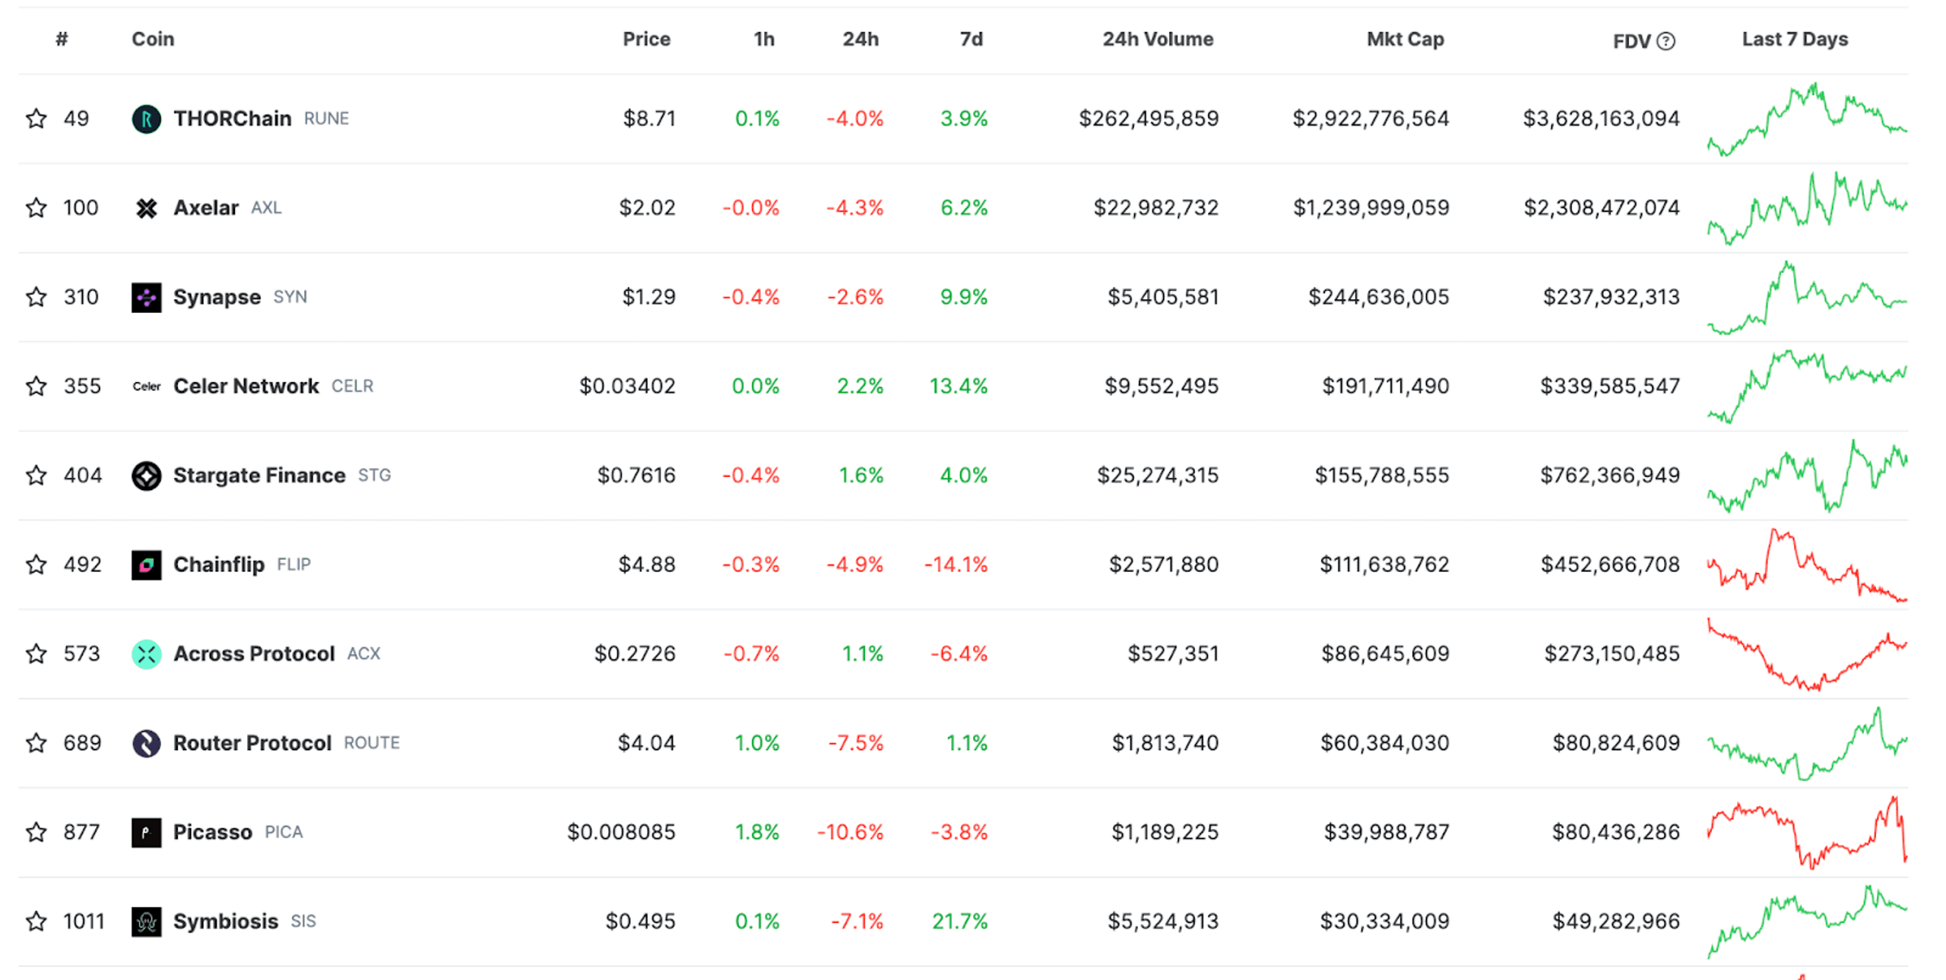The image size is (1946, 980).
Task: View Axelar's 7-day sparkline chart
Action: pos(1806,207)
